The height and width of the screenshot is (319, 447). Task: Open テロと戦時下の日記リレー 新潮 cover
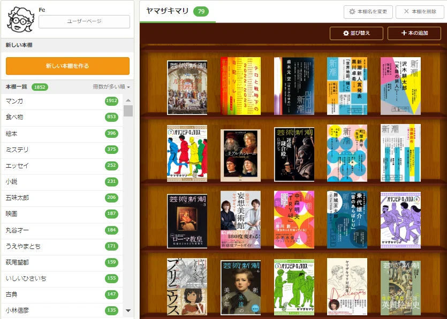pos(240,86)
